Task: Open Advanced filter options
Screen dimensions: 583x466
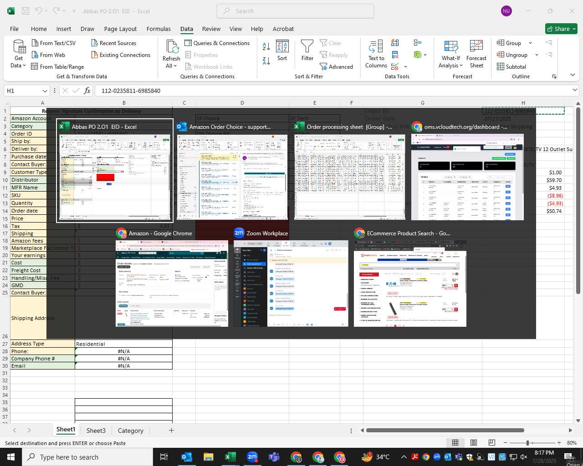Action: click(x=336, y=66)
